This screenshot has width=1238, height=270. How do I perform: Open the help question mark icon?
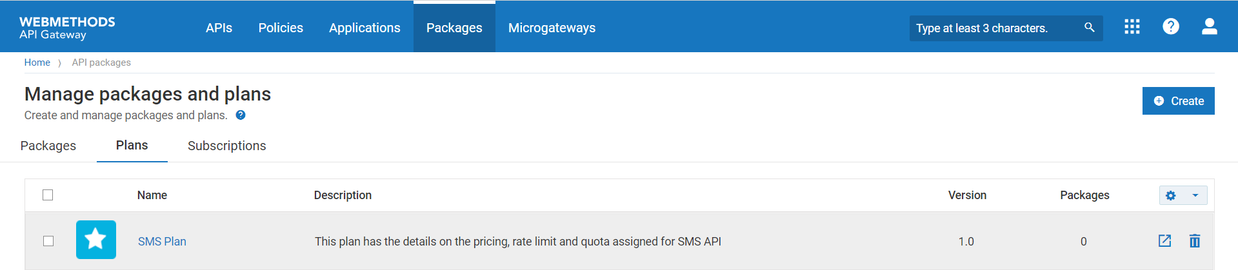tap(1171, 27)
